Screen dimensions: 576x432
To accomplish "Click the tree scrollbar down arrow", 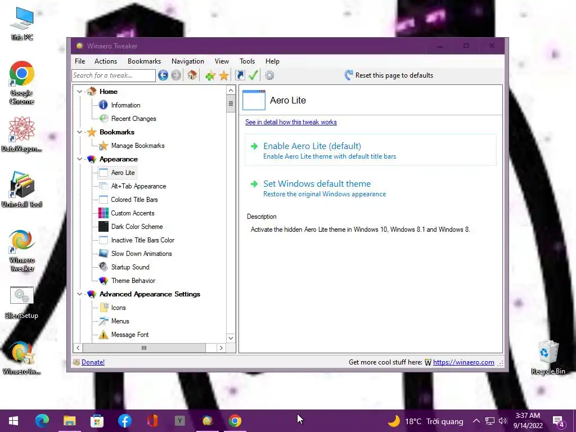I will point(231,338).
